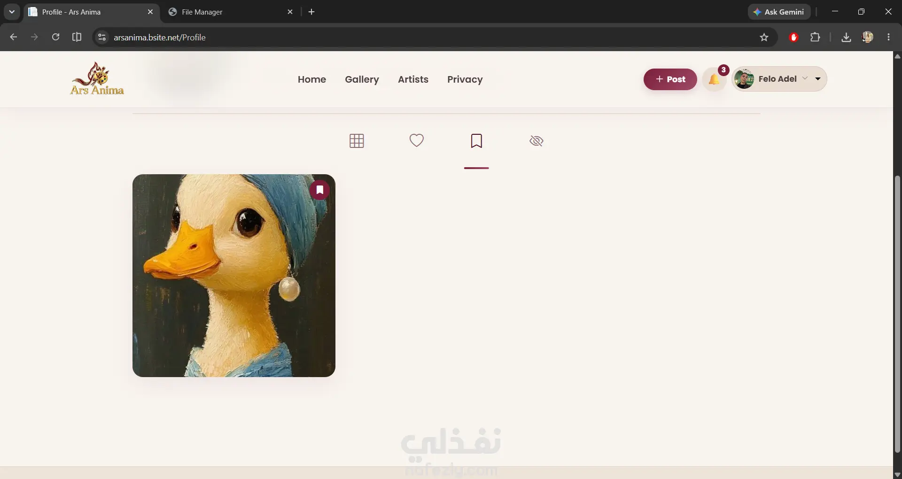
Task: Bookmark this page with the star
Action: [764, 37]
